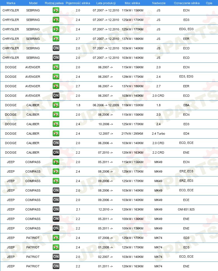Click the Opis column header
The width and height of the screenshot is (218, 271).
(209, 3)
